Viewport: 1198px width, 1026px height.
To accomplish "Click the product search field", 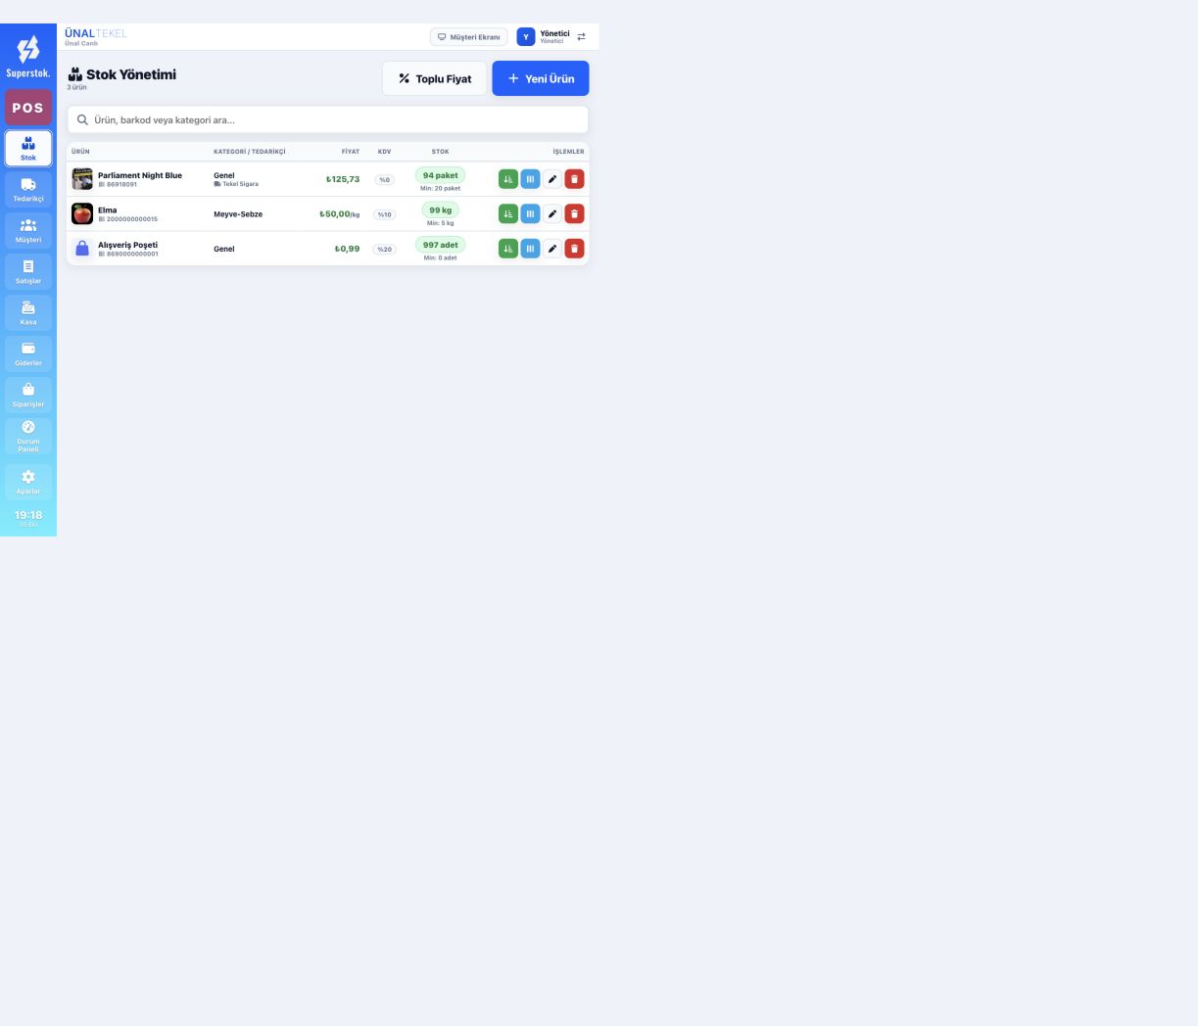I will pyautogui.click(x=327, y=119).
